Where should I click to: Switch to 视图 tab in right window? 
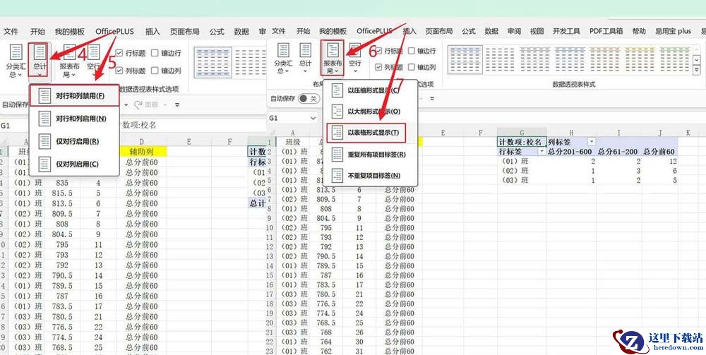click(537, 31)
